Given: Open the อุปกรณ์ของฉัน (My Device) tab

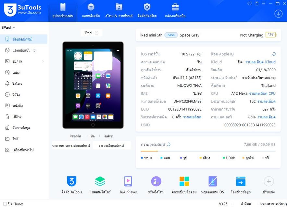Looking at the screenshot, I should pos(63,11).
